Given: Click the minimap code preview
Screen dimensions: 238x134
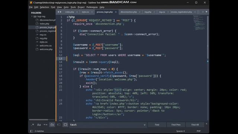Looking at the screenshot, I should 199,23.
